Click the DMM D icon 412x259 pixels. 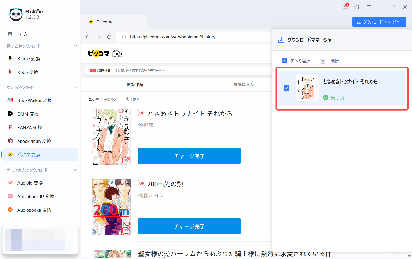pos(10,113)
